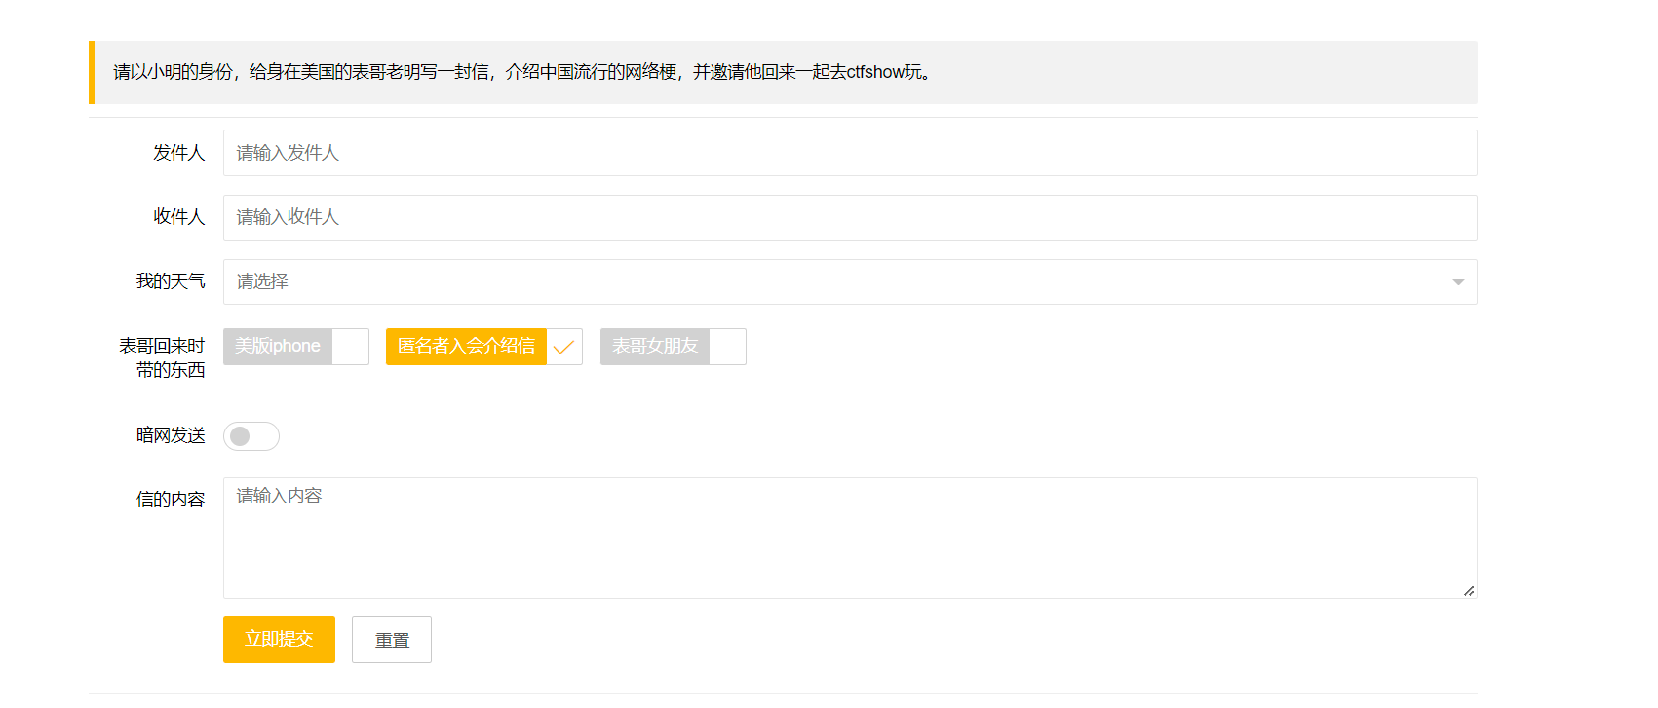The width and height of the screenshot is (1658, 708).
Task: Click the 表哥回来时带的东西 label
Action: 162,357
